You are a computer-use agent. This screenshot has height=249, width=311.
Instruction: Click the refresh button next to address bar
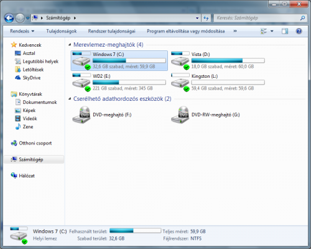click(x=206, y=18)
